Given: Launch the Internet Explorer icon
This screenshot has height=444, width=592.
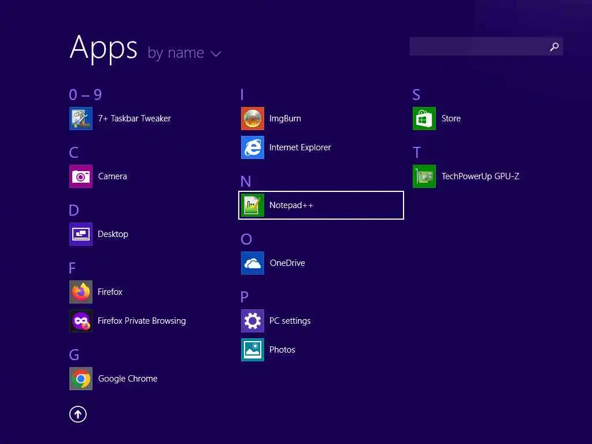Looking at the screenshot, I should coord(253,147).
